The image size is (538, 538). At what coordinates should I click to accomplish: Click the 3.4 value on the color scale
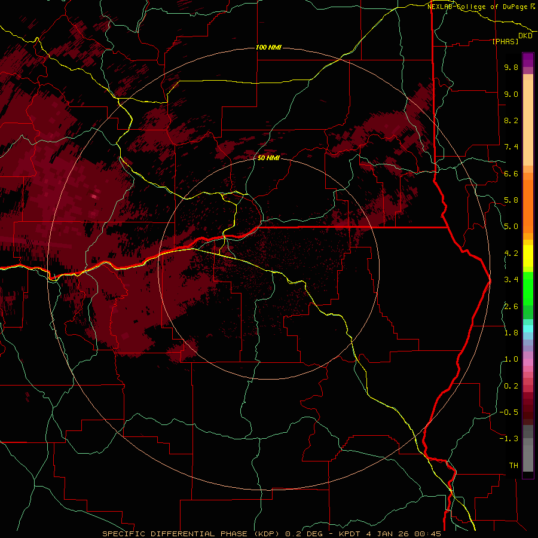click(x=511, y=280)
